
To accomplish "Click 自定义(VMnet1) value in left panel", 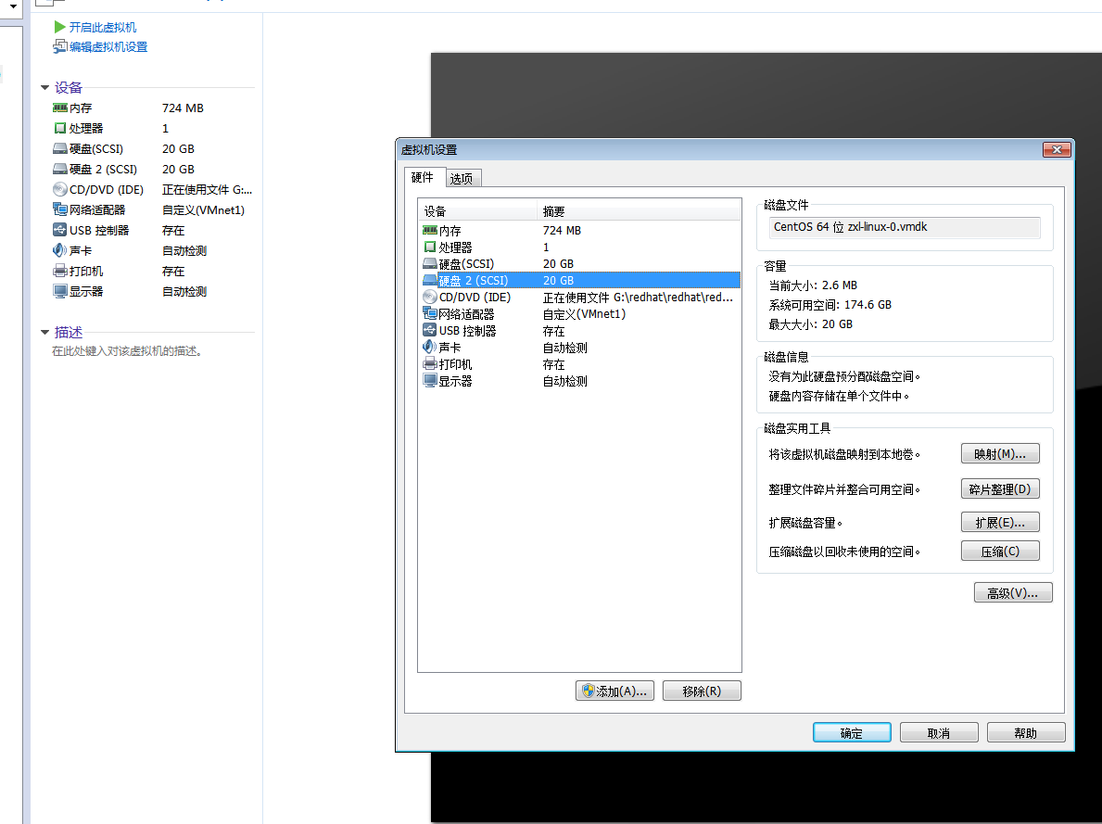I will click(x=203, y=209).
